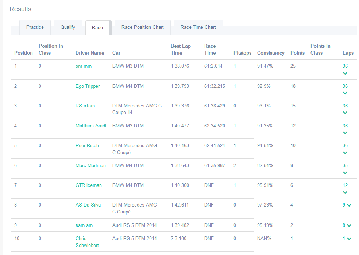The image size is (359, 255).
Task: Click the Best Lap Time column header
Action: pyautogui.click(x=181, y=50)
